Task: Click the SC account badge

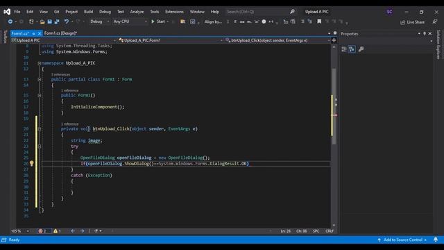Action: pos(389,12)
